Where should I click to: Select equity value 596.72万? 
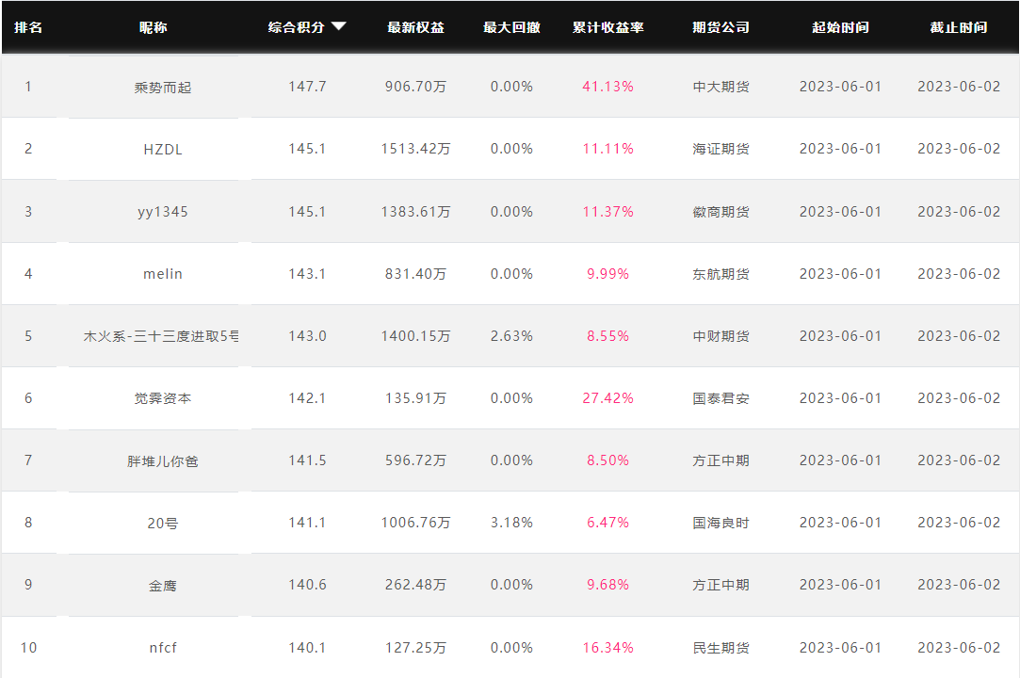pos(415,460)
